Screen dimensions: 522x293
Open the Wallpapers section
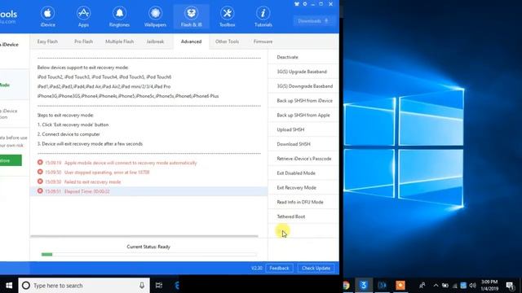tap(155, 16)
